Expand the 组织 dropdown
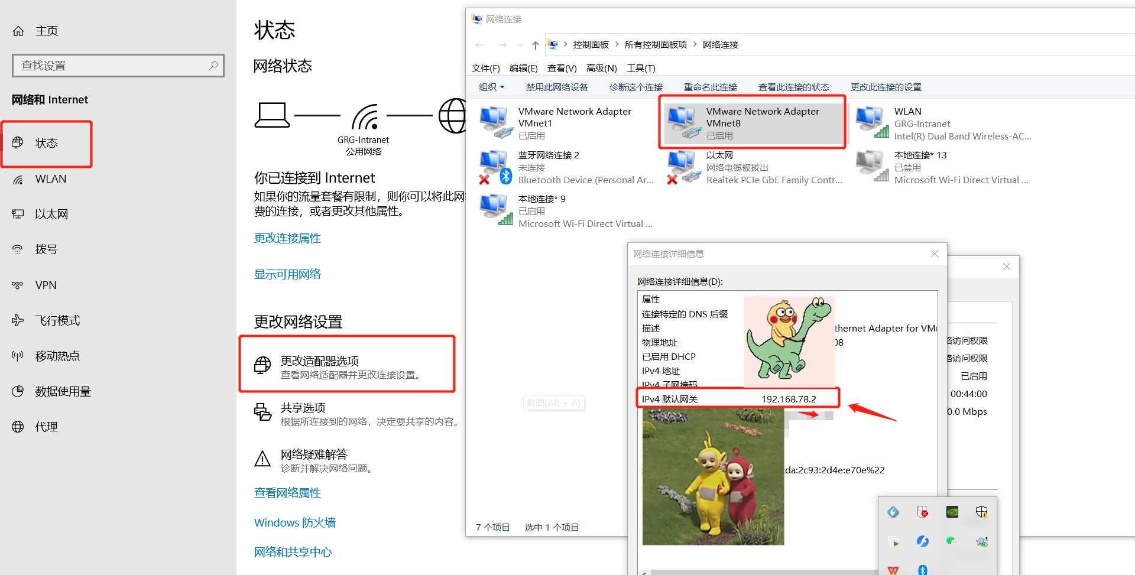This screenshot has height=575, width=1135. click(x=491, y=87)
